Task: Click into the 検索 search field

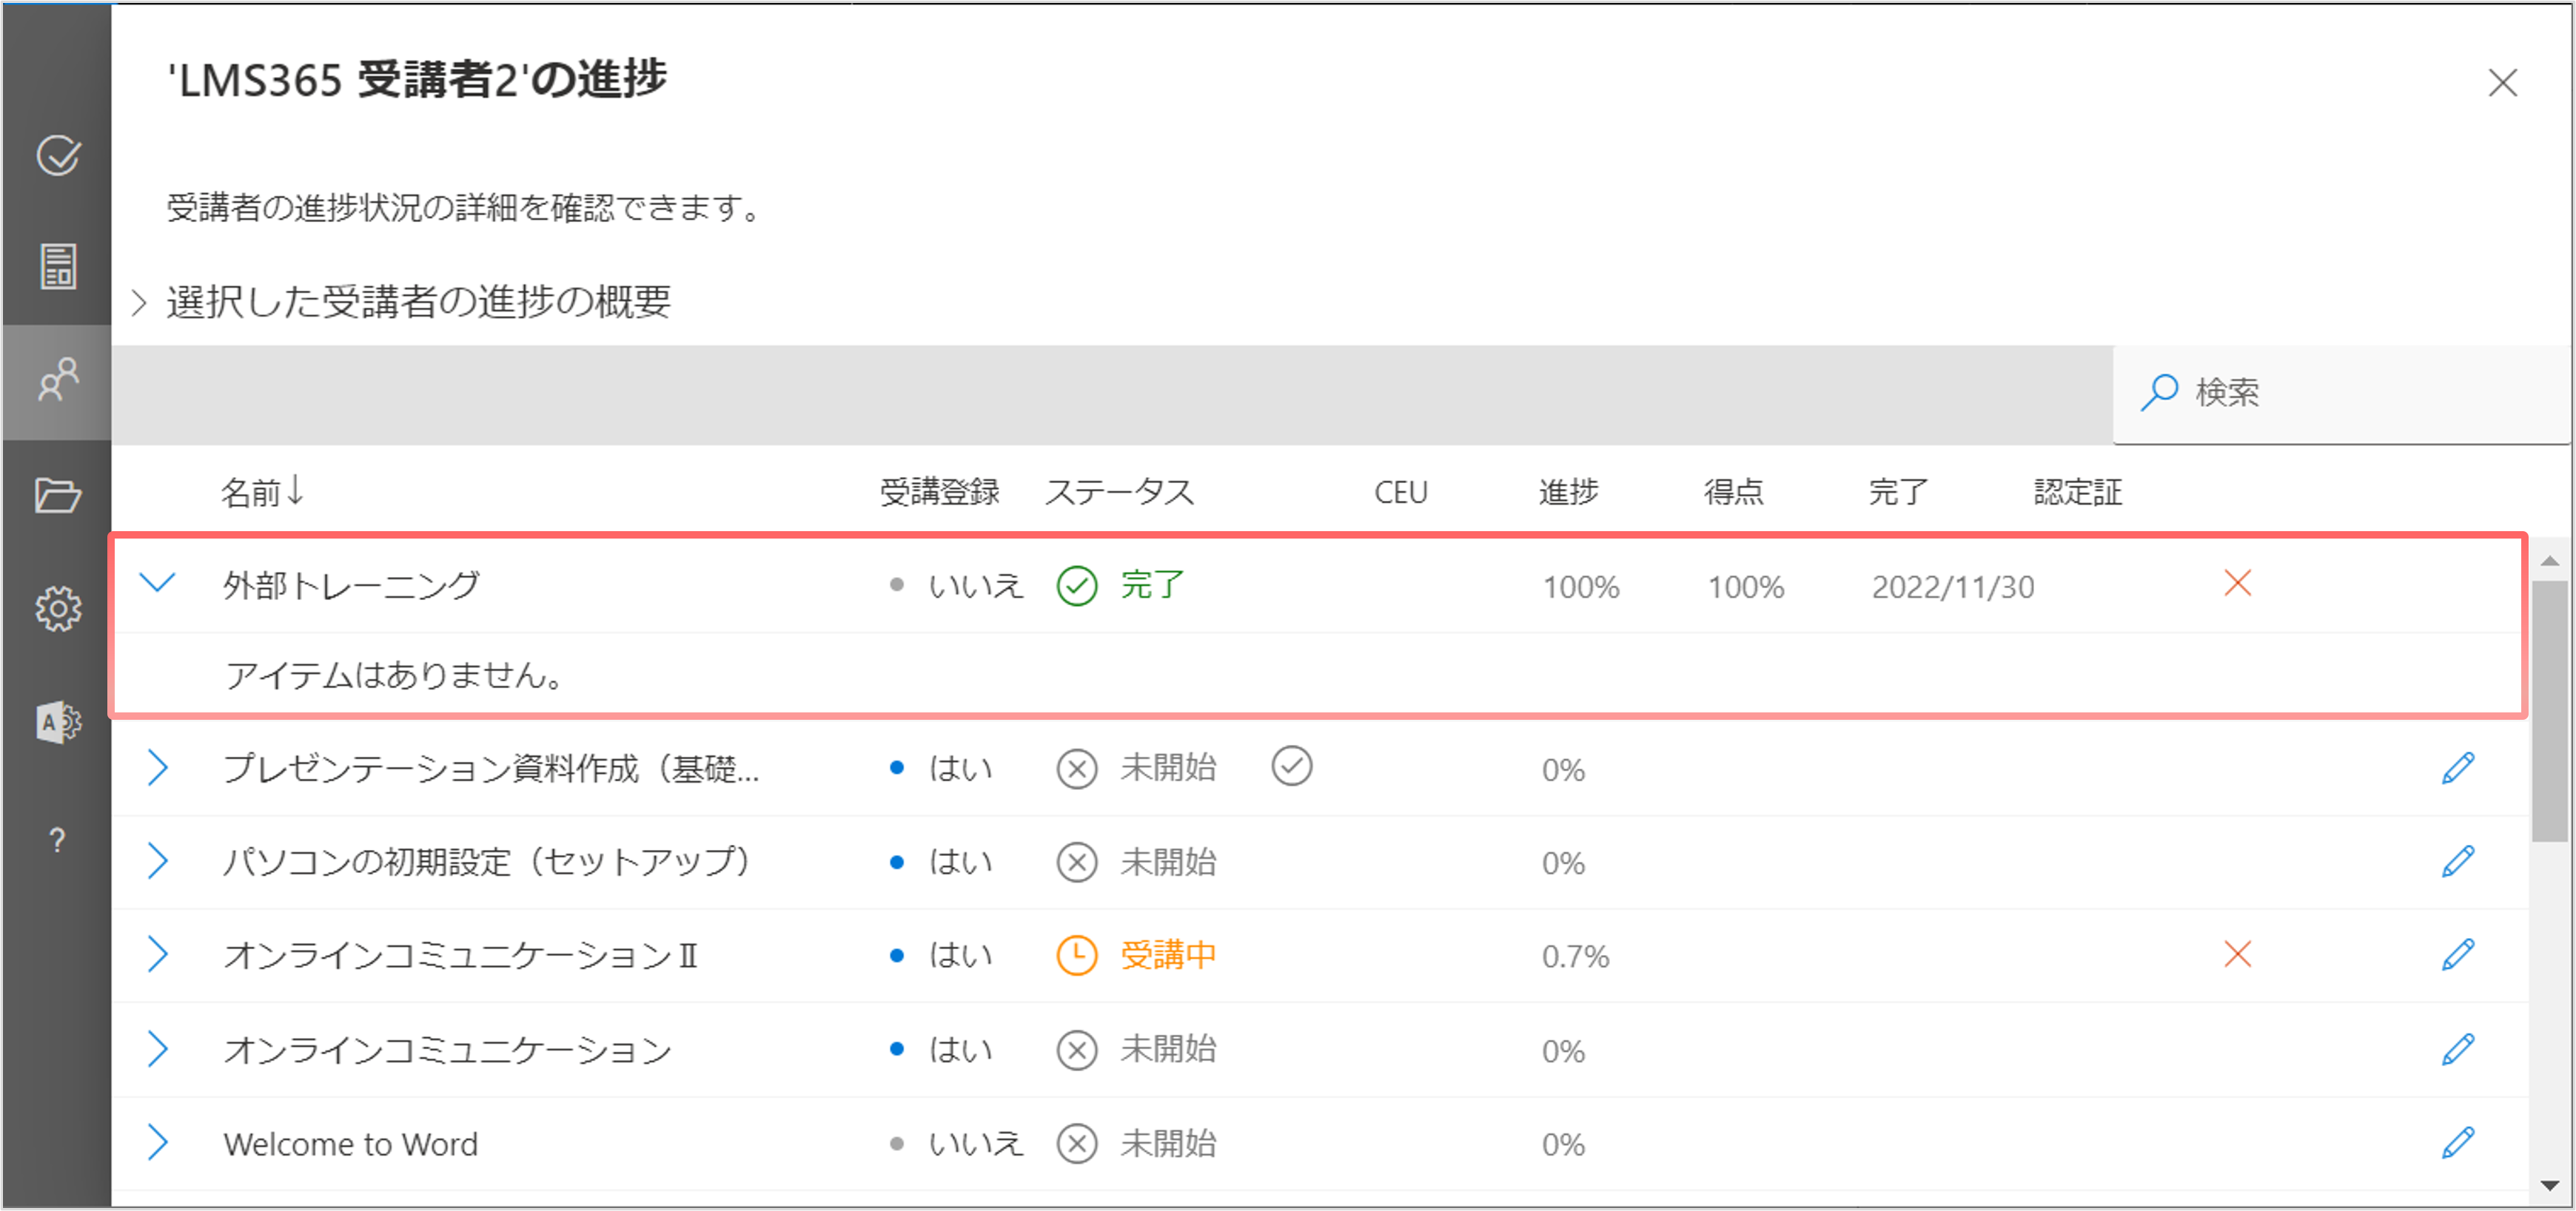Action: point(2350,393)
